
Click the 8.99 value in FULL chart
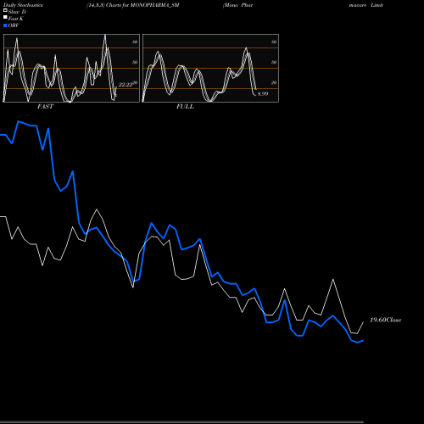coord(263,94)
